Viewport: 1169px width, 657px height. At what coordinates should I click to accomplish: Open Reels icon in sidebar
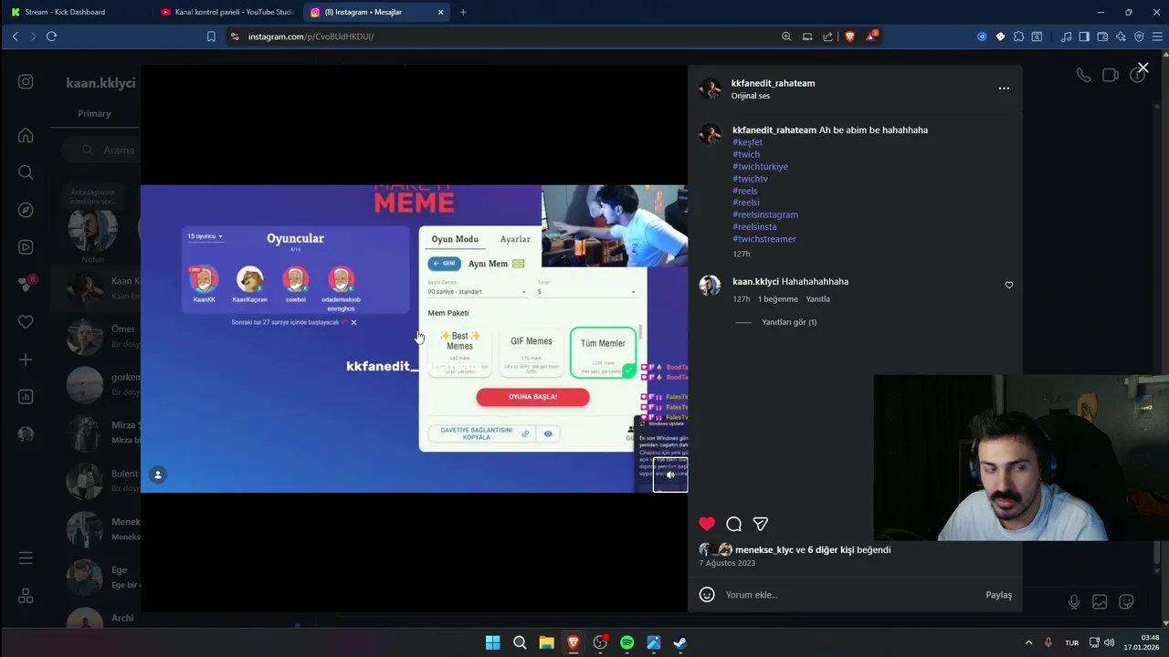click(26, 247)
